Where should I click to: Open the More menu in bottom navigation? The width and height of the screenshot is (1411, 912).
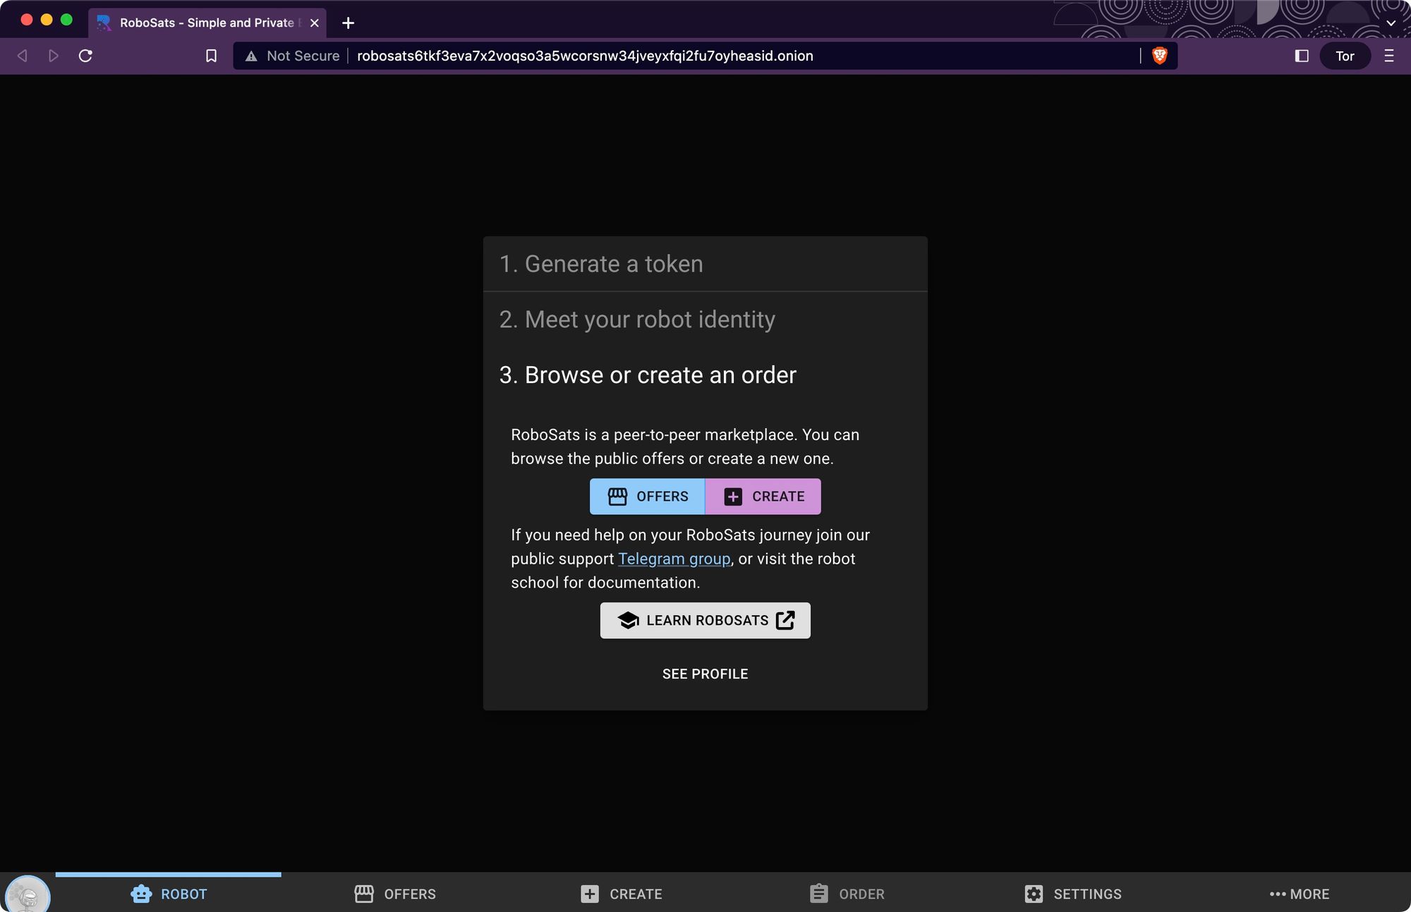tap(1298, 894)
